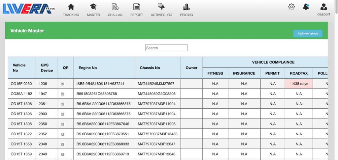Select the Engine No column header
This screenshot has height=160, width=338.
(x=87, y=68)
